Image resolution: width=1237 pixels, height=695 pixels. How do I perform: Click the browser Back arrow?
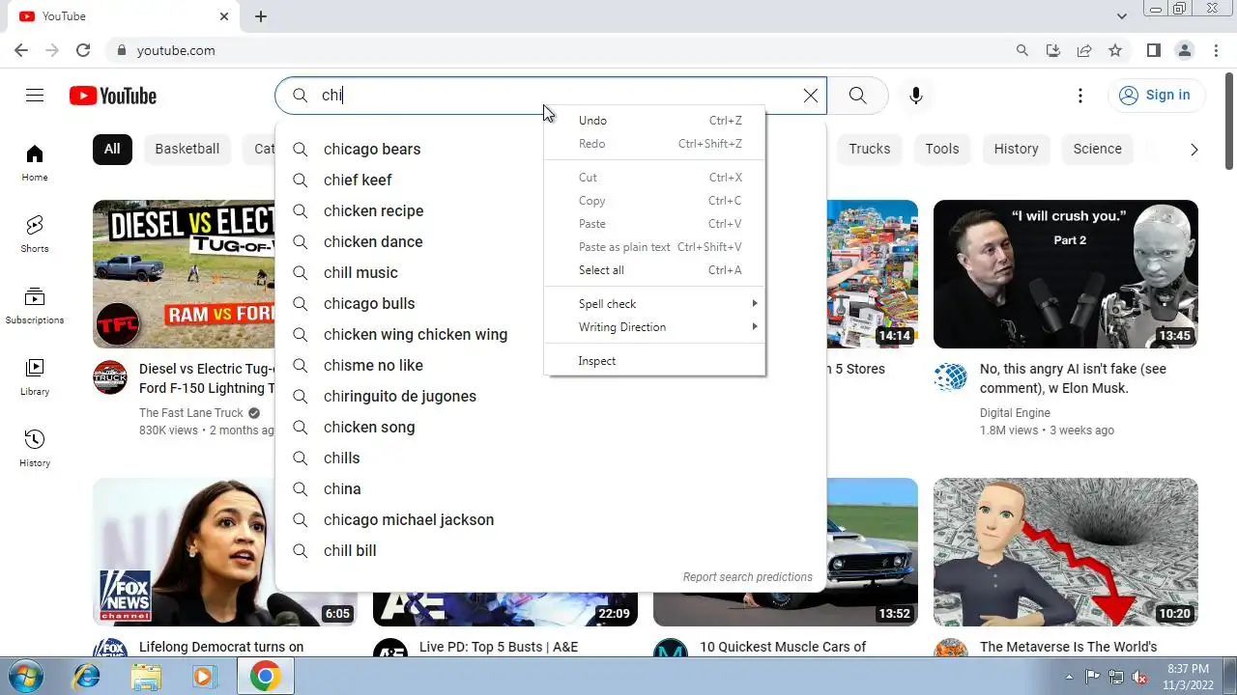pos(21,50)
